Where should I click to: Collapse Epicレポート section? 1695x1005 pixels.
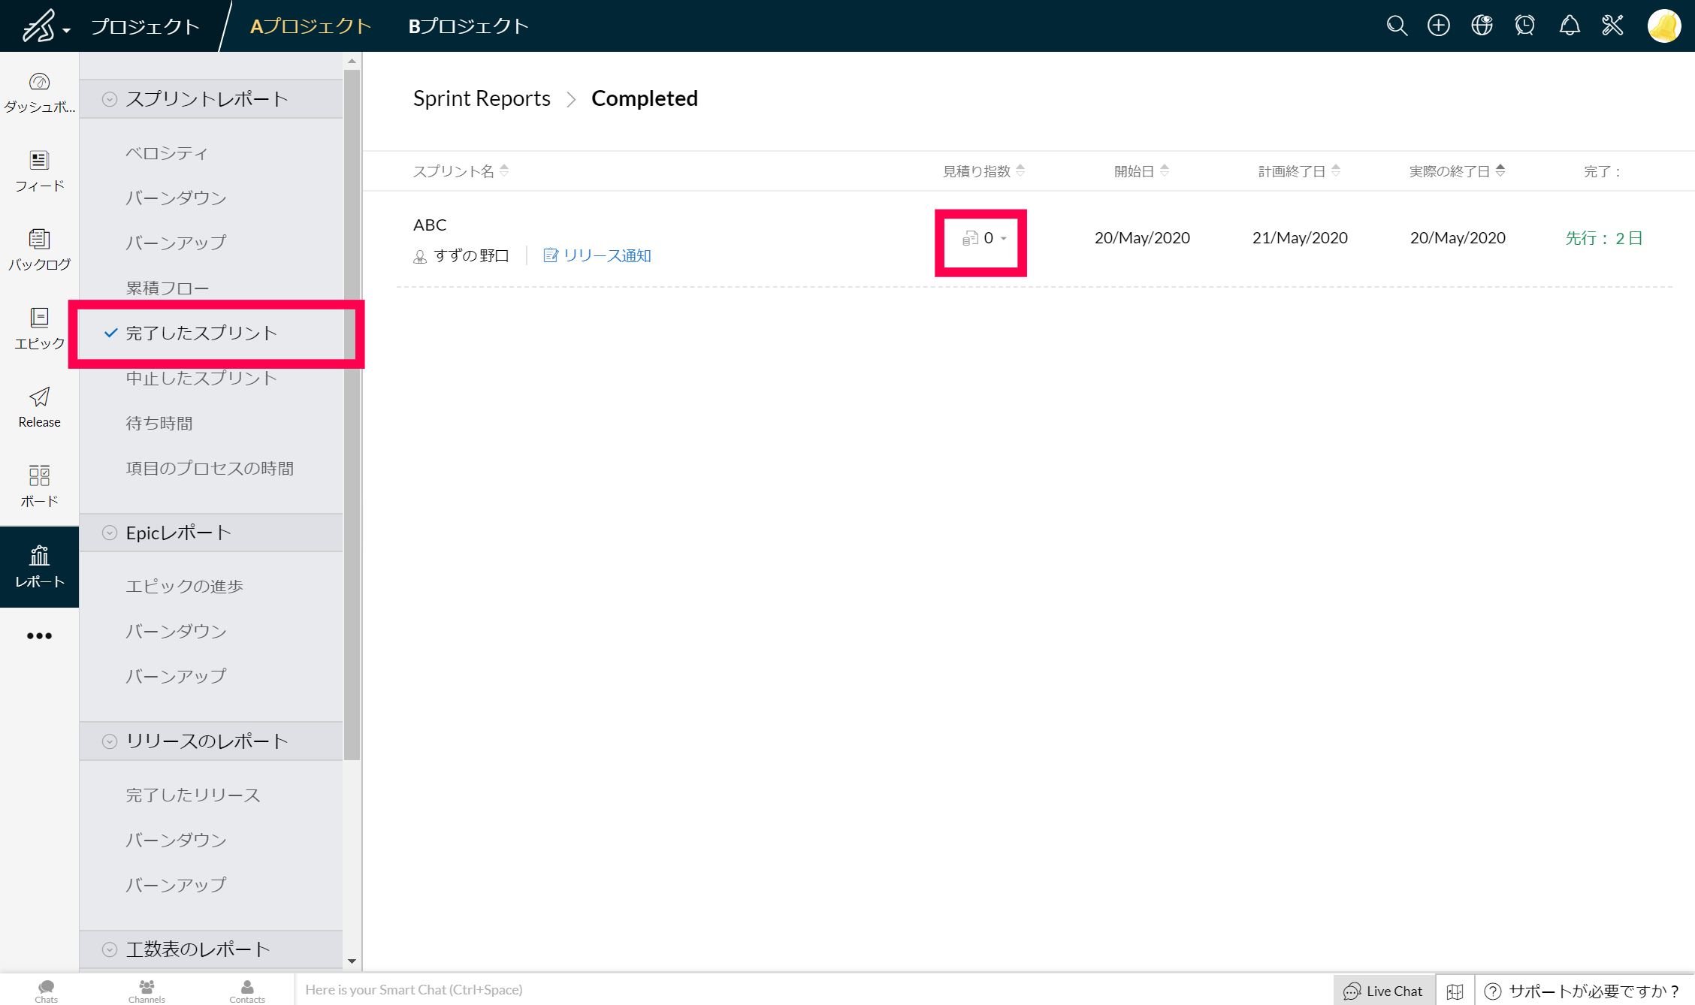[110, 533]
